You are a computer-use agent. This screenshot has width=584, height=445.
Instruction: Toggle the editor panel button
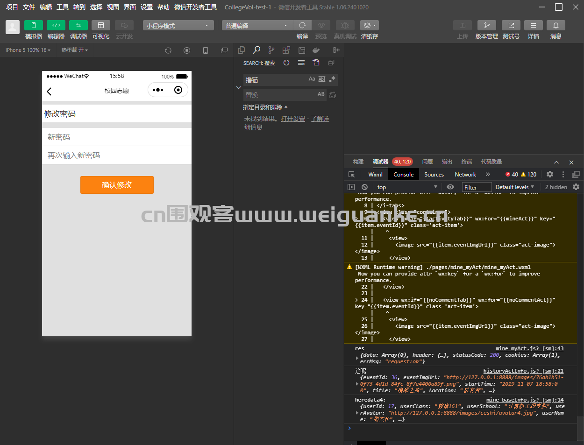click(56, 25)
